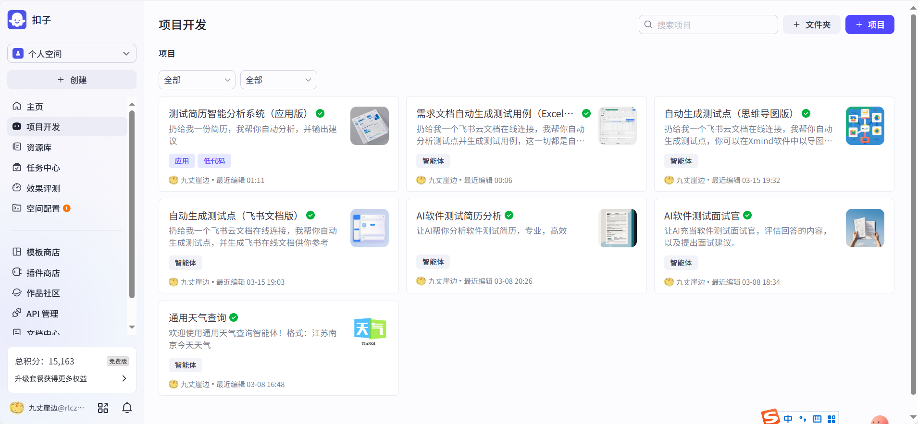918x424 pixels.
Task: Click the 文件夹 new folder button
Action: click(811, 24)
